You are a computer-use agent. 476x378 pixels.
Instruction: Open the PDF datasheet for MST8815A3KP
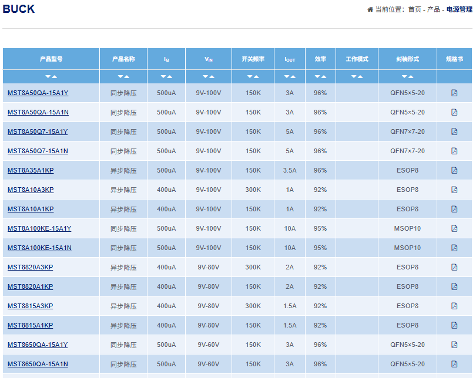pyautogui.click(x=454, y=306)
